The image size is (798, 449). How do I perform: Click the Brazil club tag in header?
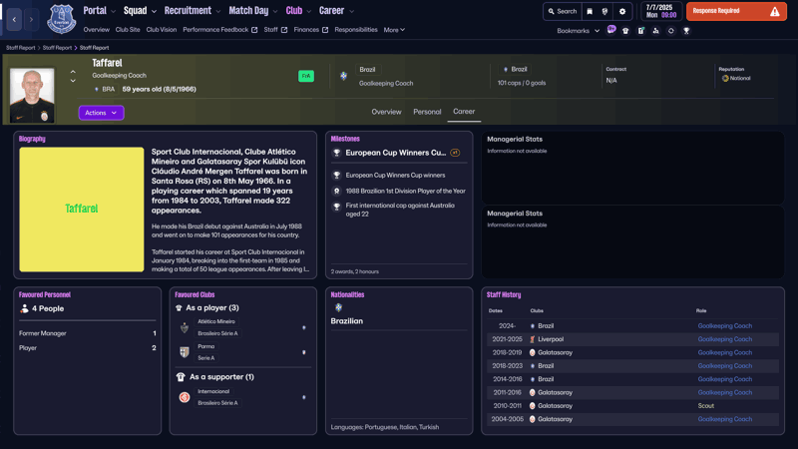(x=367, y=69)
